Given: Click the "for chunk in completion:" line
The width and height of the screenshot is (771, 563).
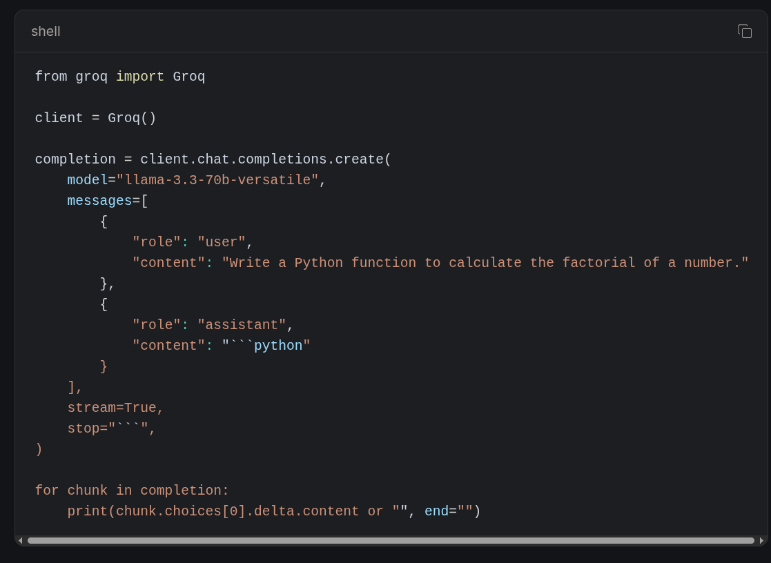Looking at the screenshot, I should click(132, 491).
